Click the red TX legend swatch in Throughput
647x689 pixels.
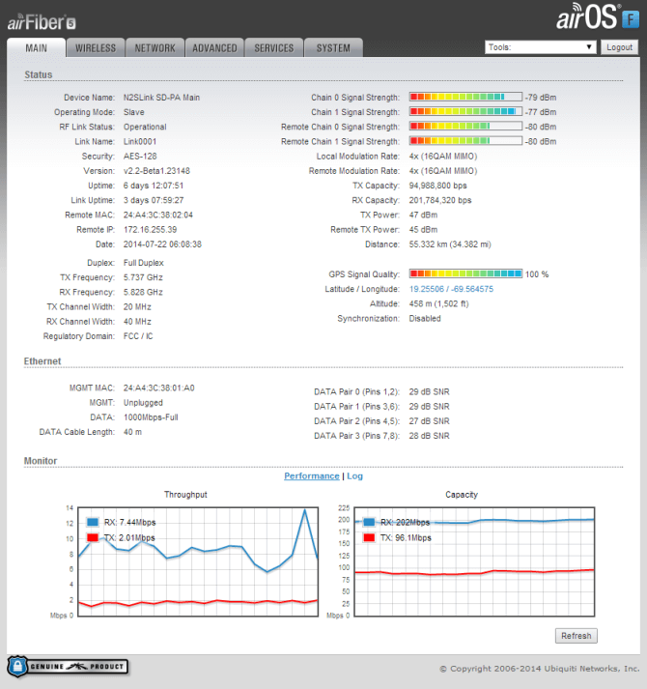(x=93, y=537)
